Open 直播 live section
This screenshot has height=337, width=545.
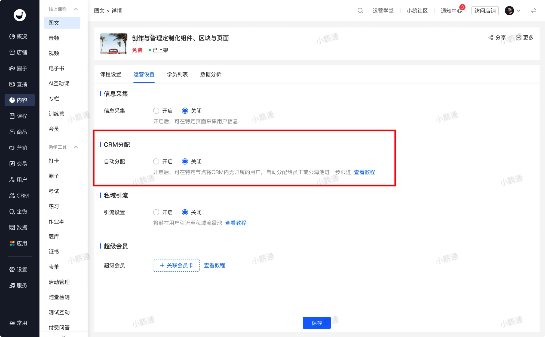[18, 84]
